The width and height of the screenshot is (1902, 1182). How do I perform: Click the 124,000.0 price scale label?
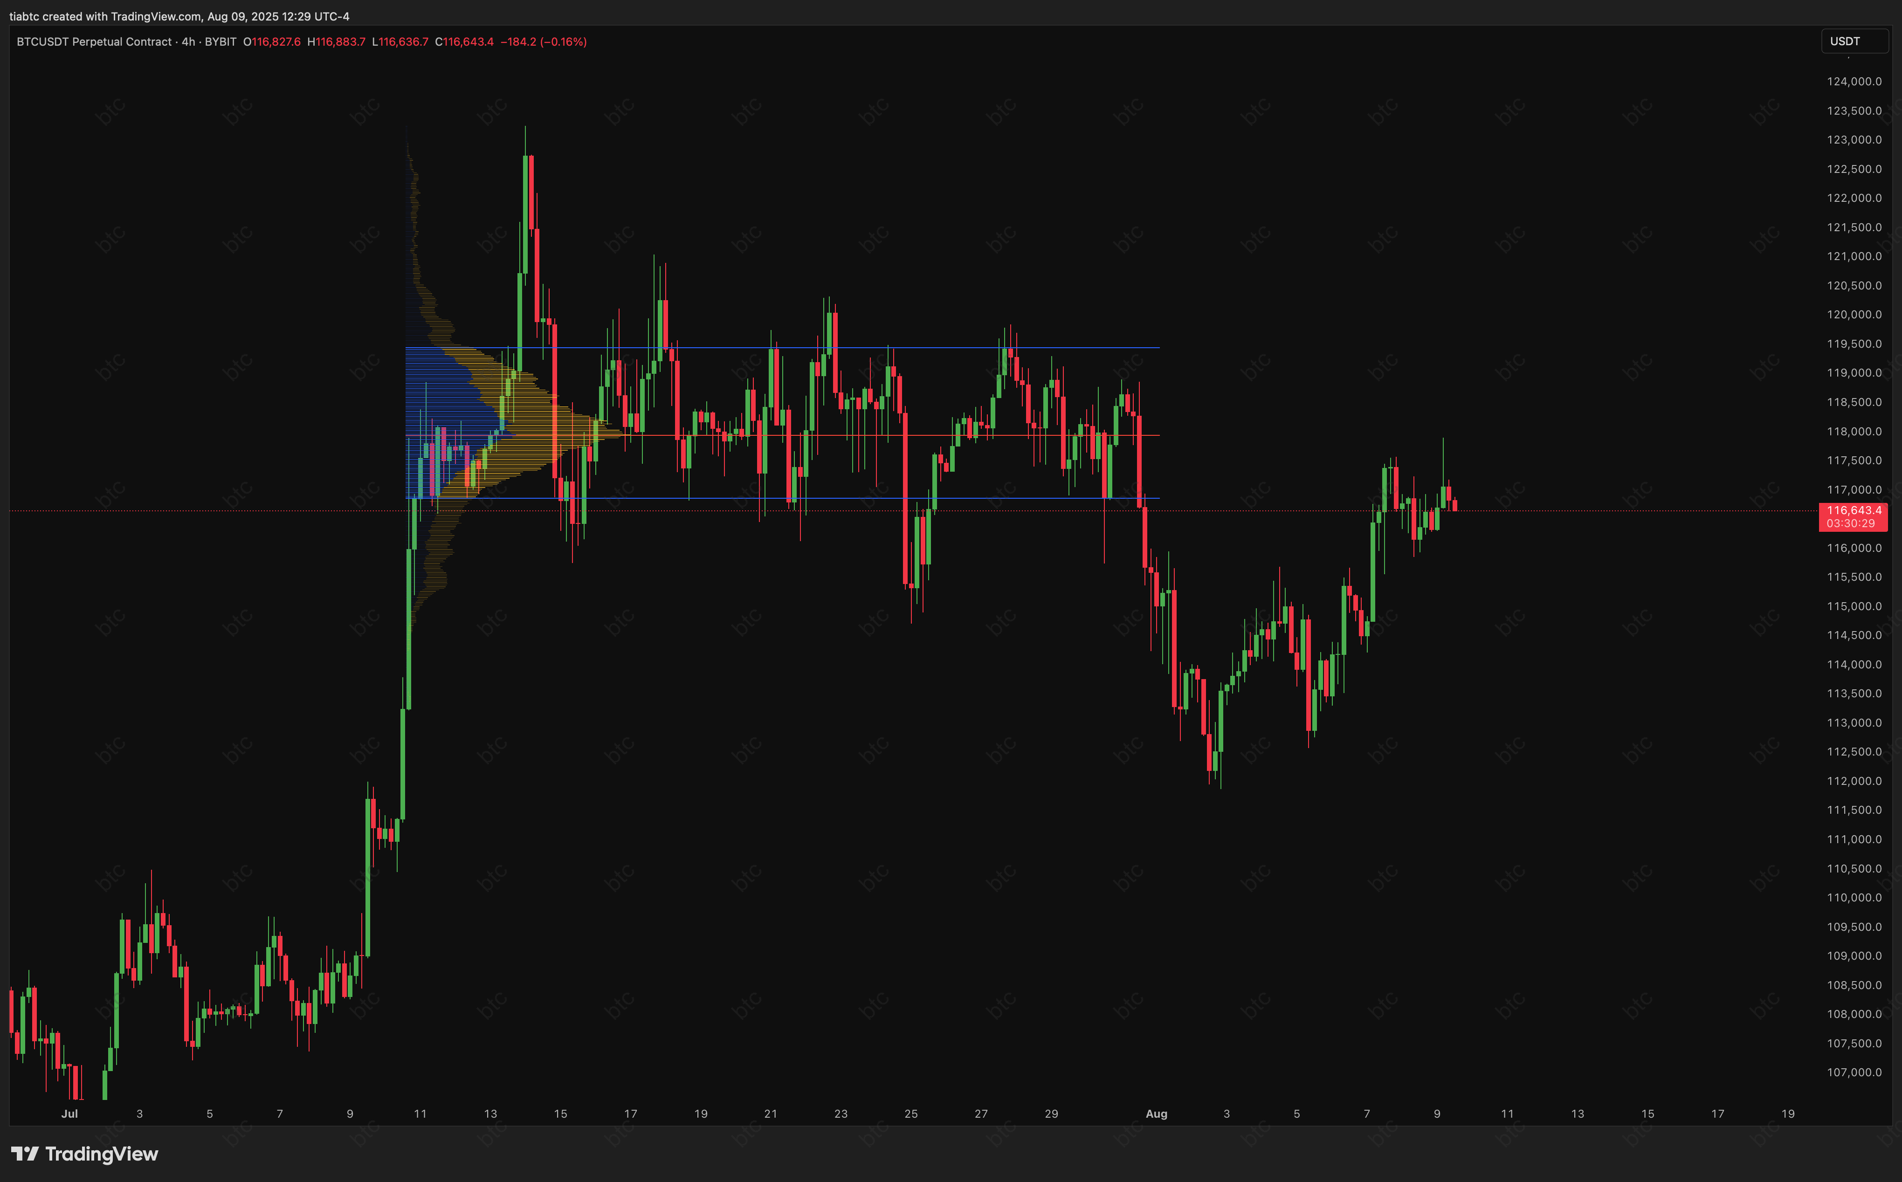[1854, 81]
